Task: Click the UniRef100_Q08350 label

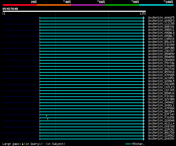Action: tap(161, 139)
